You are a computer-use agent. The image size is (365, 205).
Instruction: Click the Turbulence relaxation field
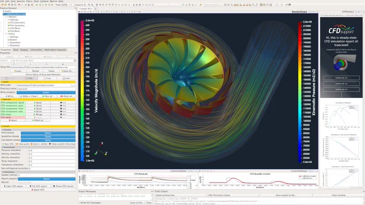coord(52,165)
